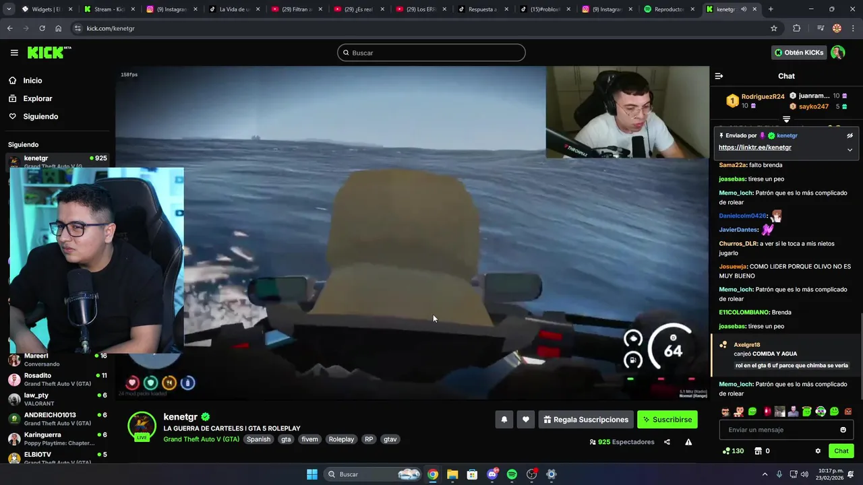Image resolution: width=863 pixels, height=485 pixels.
Task: Click the RodriguezR24 top gifter entry
Action: pyautogui.click(x=755, y=101)
